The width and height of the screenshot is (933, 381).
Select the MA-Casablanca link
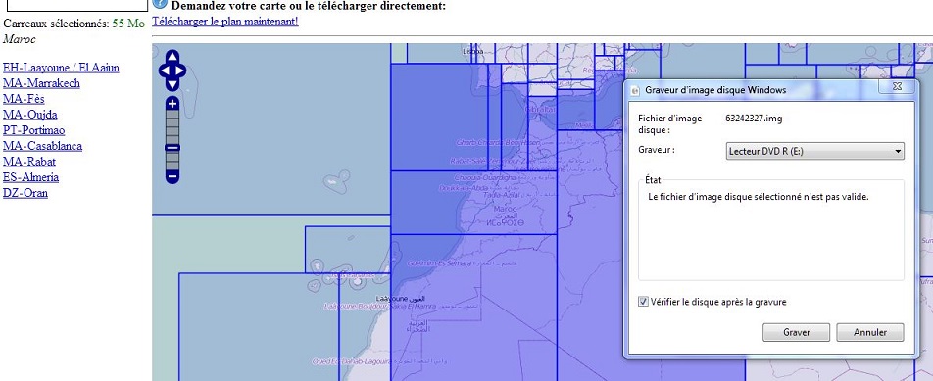point(42,146)
